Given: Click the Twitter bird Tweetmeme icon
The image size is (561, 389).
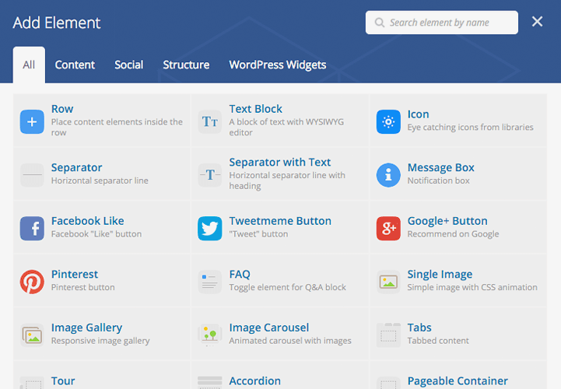Looking at the screenshot, I should pos(209,228).
